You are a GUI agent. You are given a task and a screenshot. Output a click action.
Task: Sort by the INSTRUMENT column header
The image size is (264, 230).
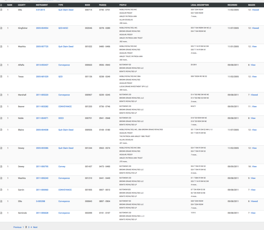(x=42, y=5)
